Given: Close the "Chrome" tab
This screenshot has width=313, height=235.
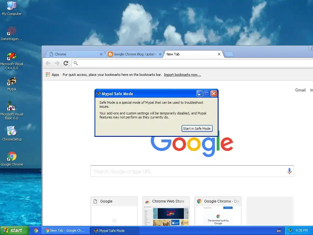Looking at the screenshot, I should click(x=101, y=54).
